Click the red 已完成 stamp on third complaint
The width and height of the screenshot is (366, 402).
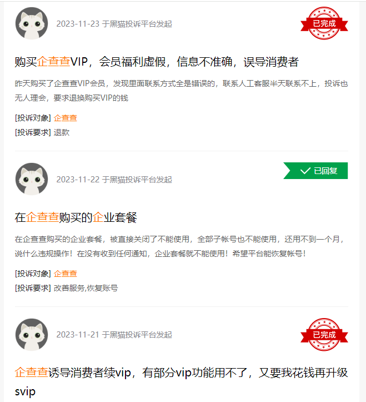coord(324,335)
